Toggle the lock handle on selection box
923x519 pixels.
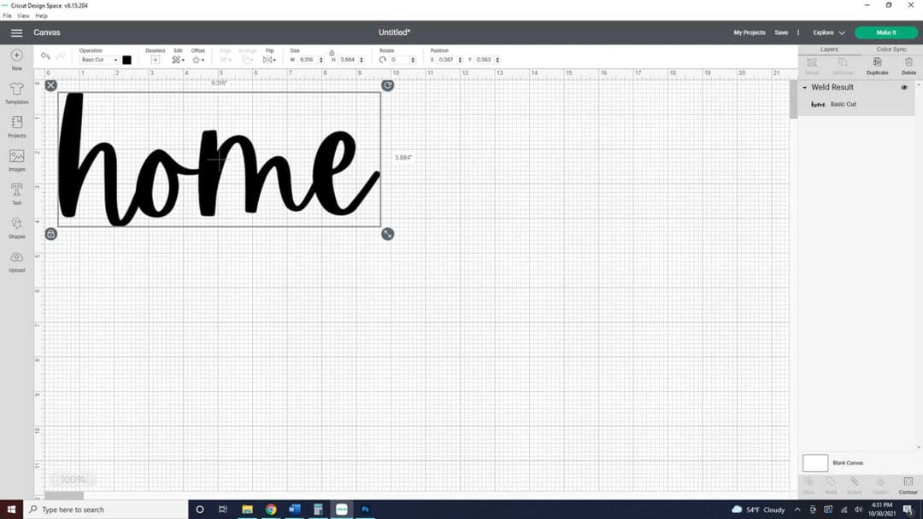coord(51,234)
